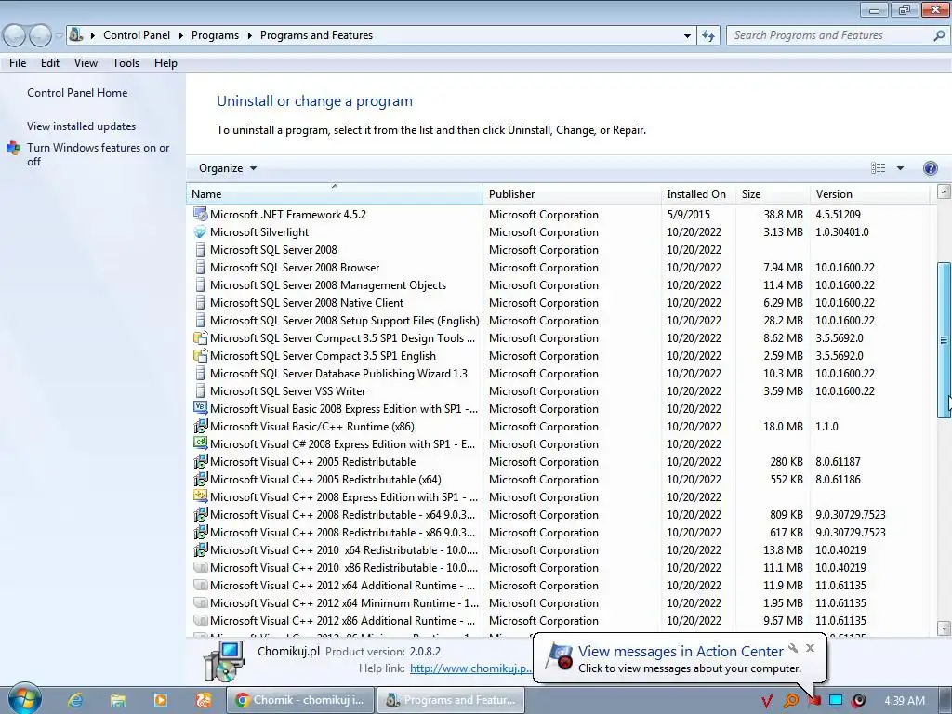Click the taskbar clock showing 4:39 AM

point(905,701)
